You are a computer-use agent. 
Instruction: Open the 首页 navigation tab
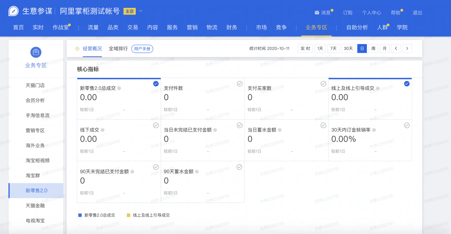[18, 27]
